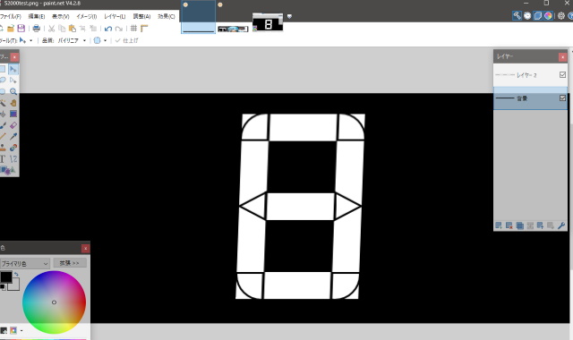Open the プライマリ色 dropdown
Screen dimensions: 573x340
click(25, 263)
